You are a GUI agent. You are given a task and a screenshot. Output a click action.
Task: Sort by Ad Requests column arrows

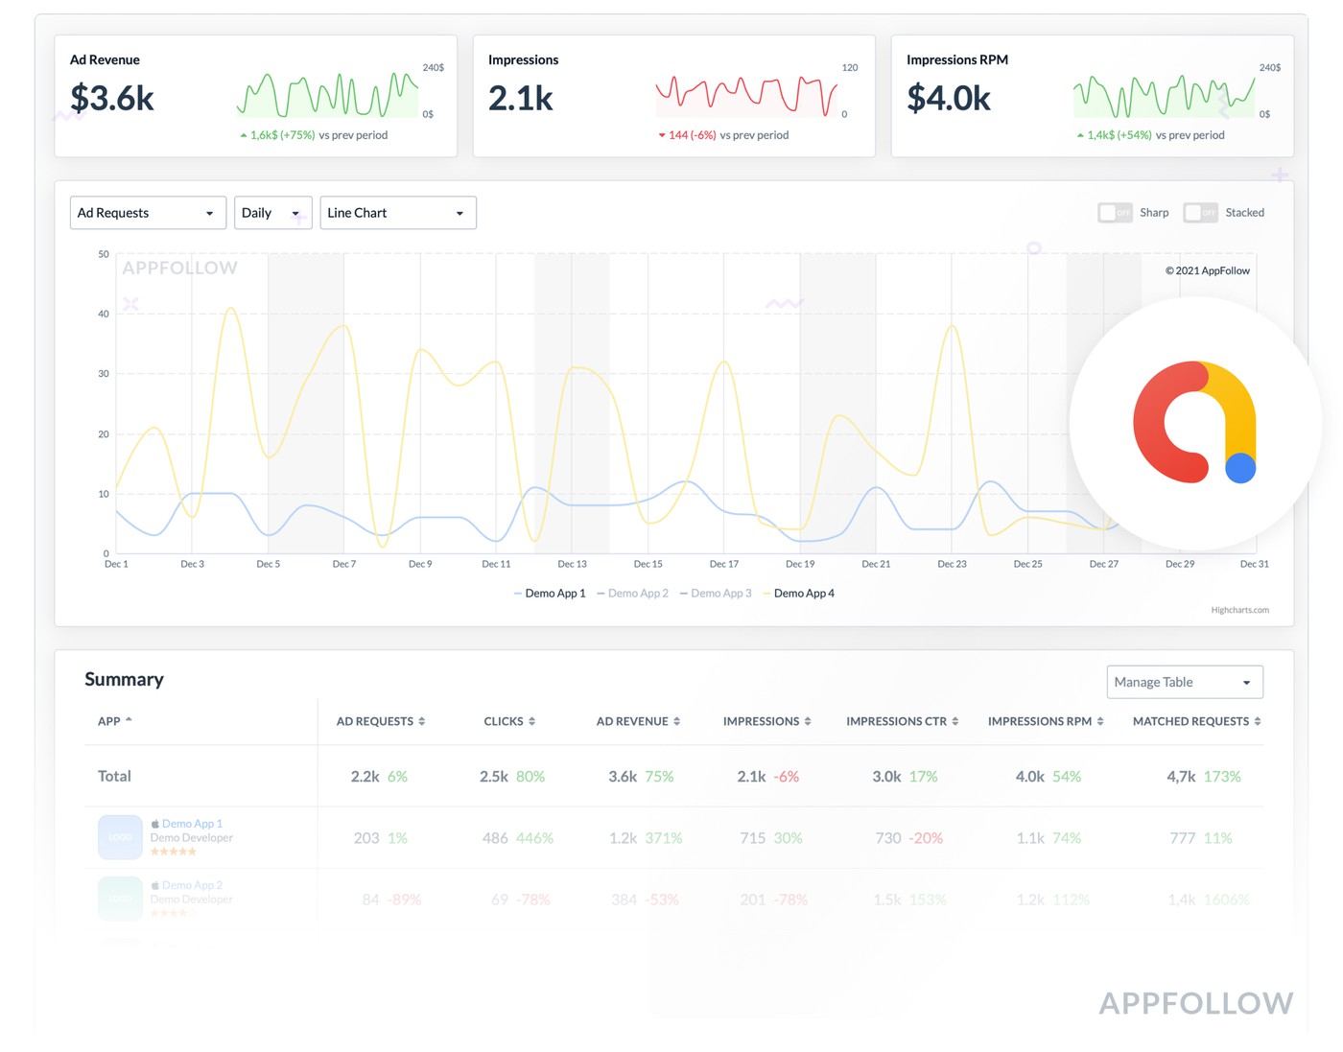point(422,721)
